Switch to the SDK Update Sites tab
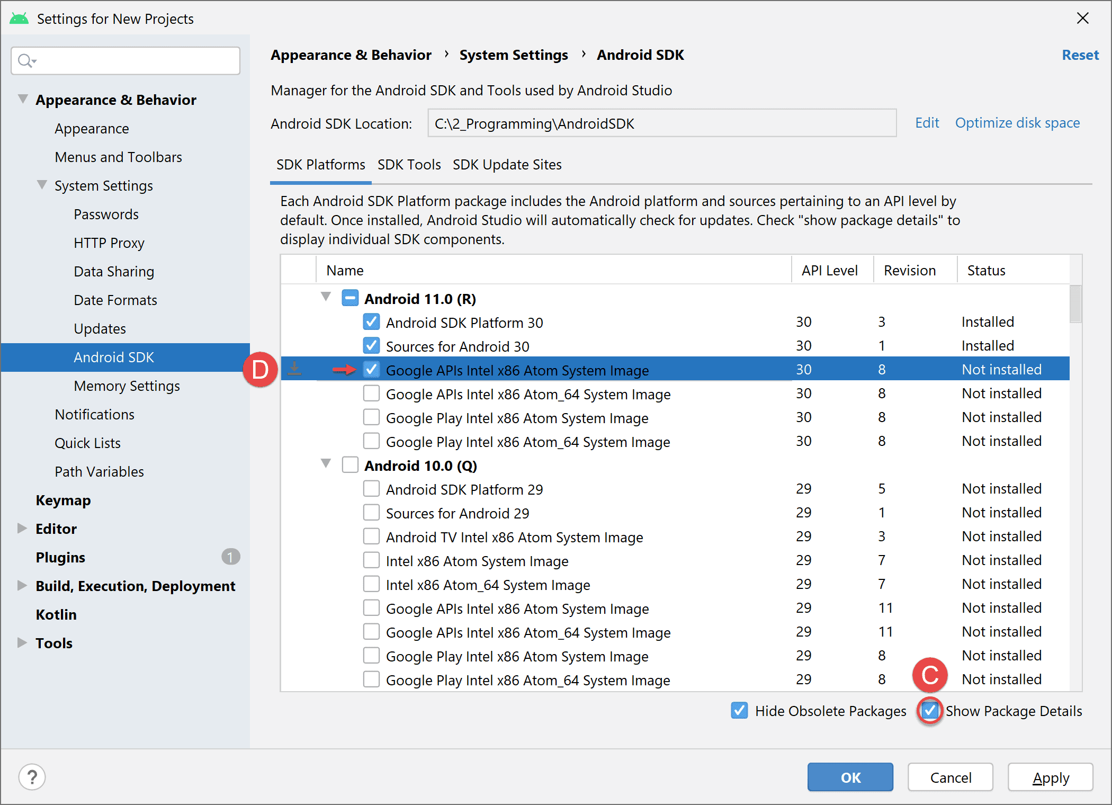The height and width of the screenshot is (805, 1112). tap(507, 165)
